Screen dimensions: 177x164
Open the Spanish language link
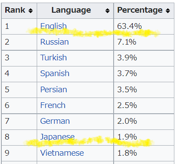pyautogui.click(x=55, y=73)
